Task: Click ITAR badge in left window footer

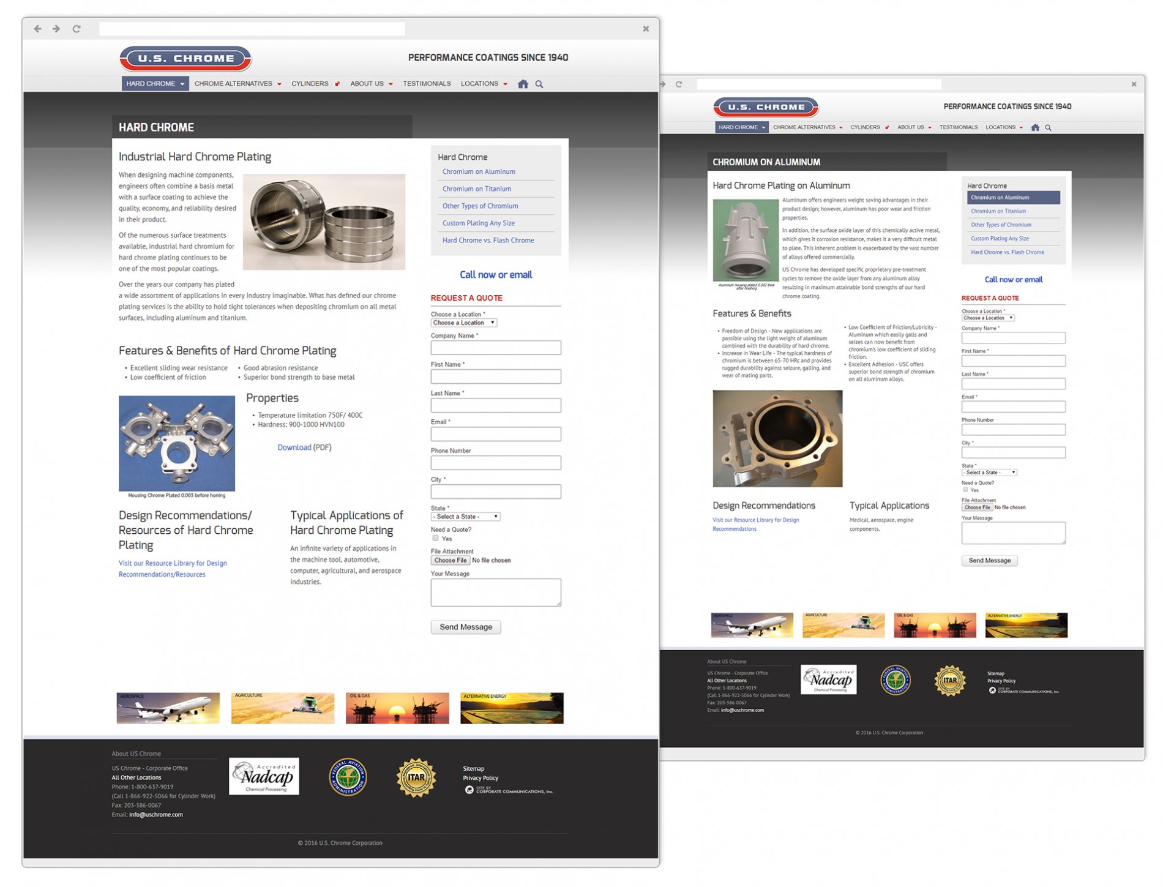Action: point(416,777)
